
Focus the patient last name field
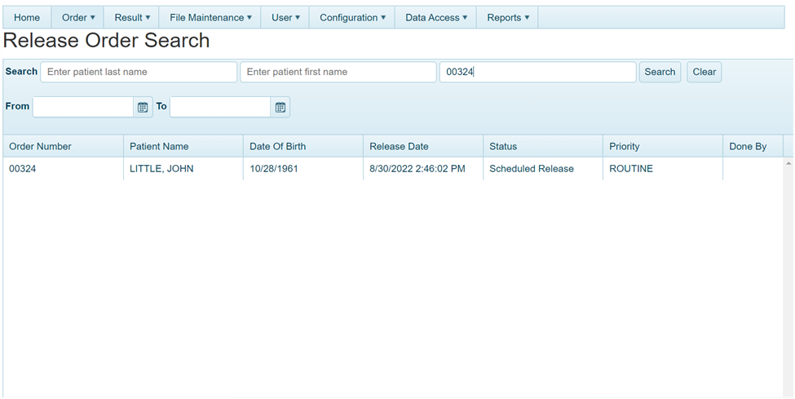coord(139,72)
